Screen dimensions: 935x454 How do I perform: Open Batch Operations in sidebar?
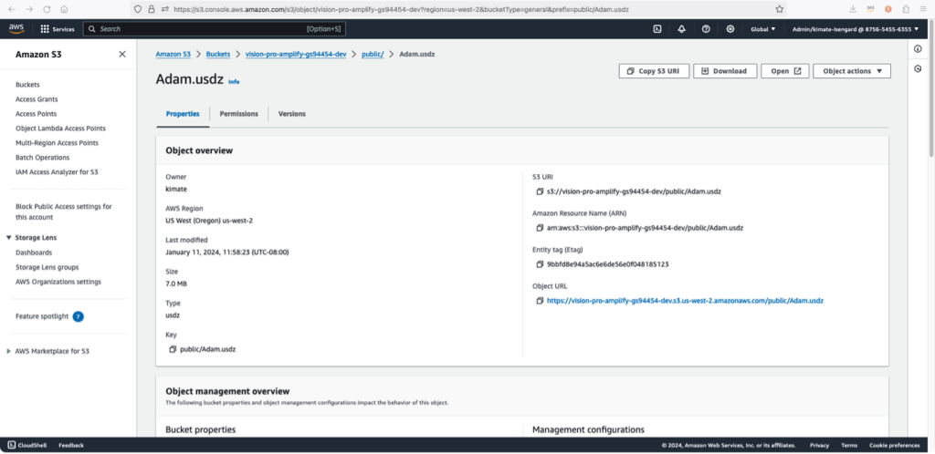[42, 158]
